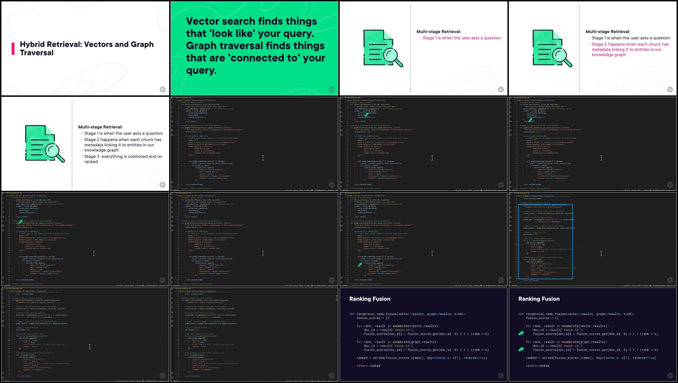This screenshot has height=383, width=678.
Task: Click lower green arrow on Ranking Fusion slide
Action: [x=521, y=349]
